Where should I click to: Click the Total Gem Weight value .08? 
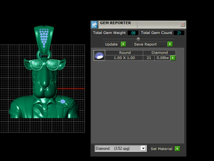pyautogui.click(x=133, y=33)
